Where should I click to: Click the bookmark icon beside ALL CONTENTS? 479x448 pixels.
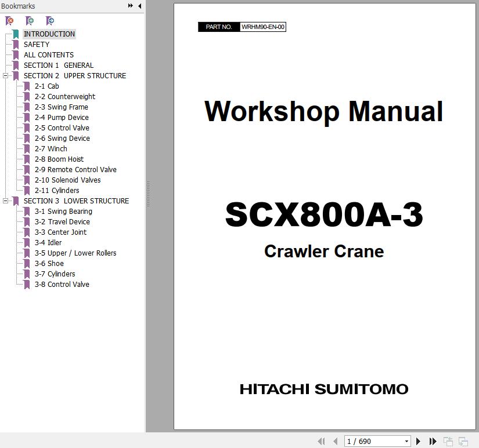tap(16, 55)
